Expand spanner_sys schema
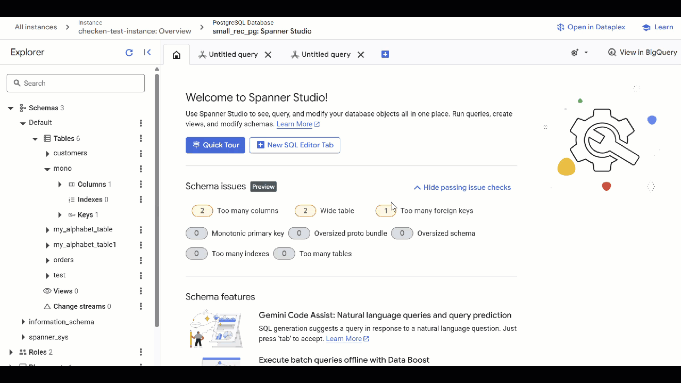 click(x=23, y=337)
